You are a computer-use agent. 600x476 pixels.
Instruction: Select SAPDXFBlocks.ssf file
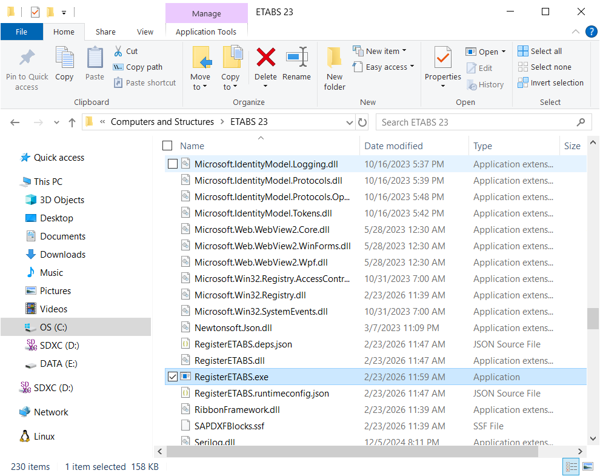coord(229,426)
